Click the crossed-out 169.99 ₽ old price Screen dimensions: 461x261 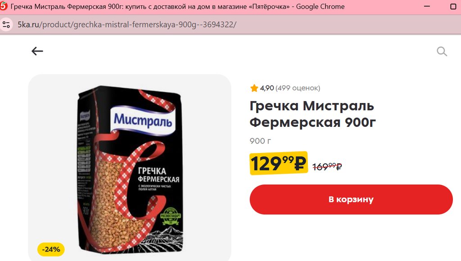[327, 166]
